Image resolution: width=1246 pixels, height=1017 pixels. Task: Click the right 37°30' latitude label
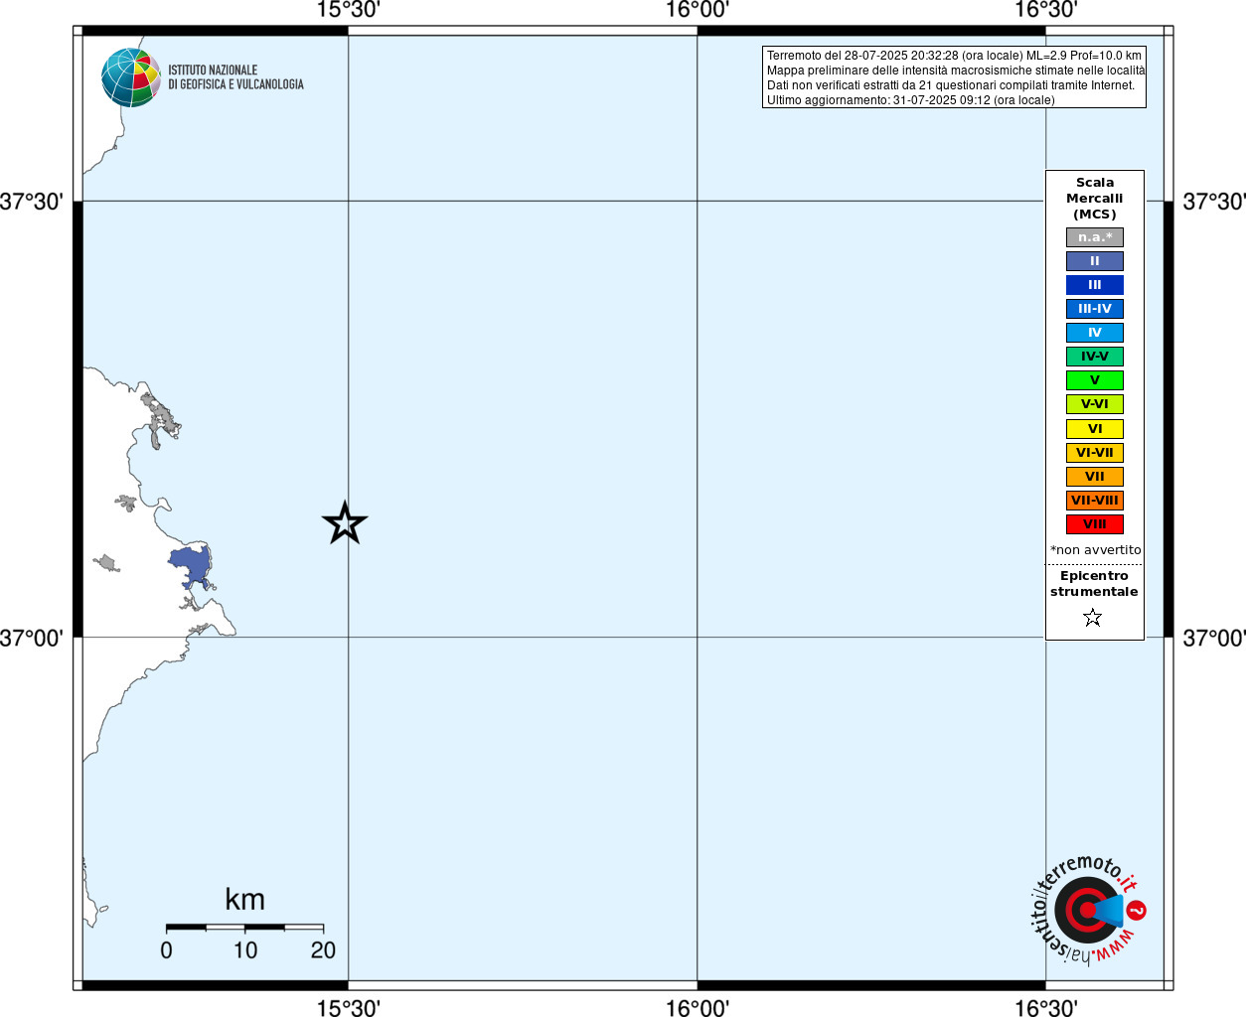tap(1214, 202)
